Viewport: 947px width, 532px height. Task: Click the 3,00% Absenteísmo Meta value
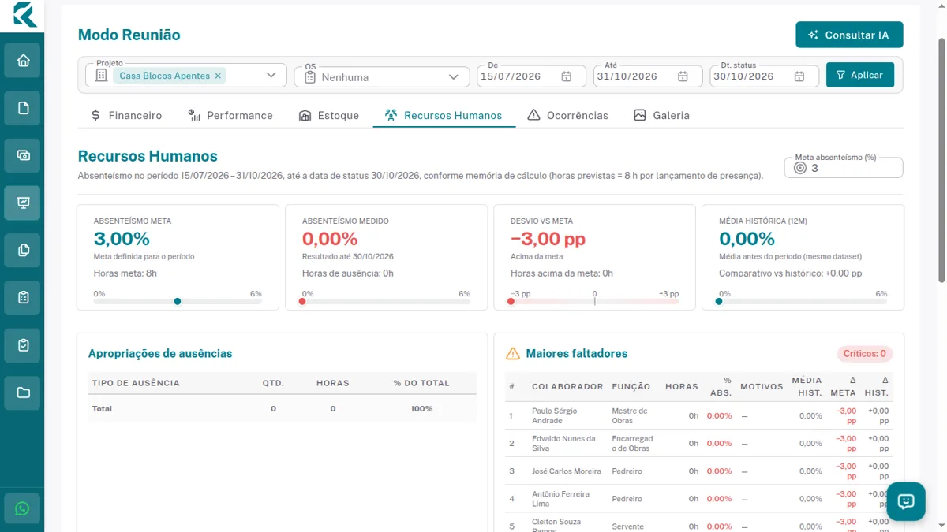click(x=122, y=239)
